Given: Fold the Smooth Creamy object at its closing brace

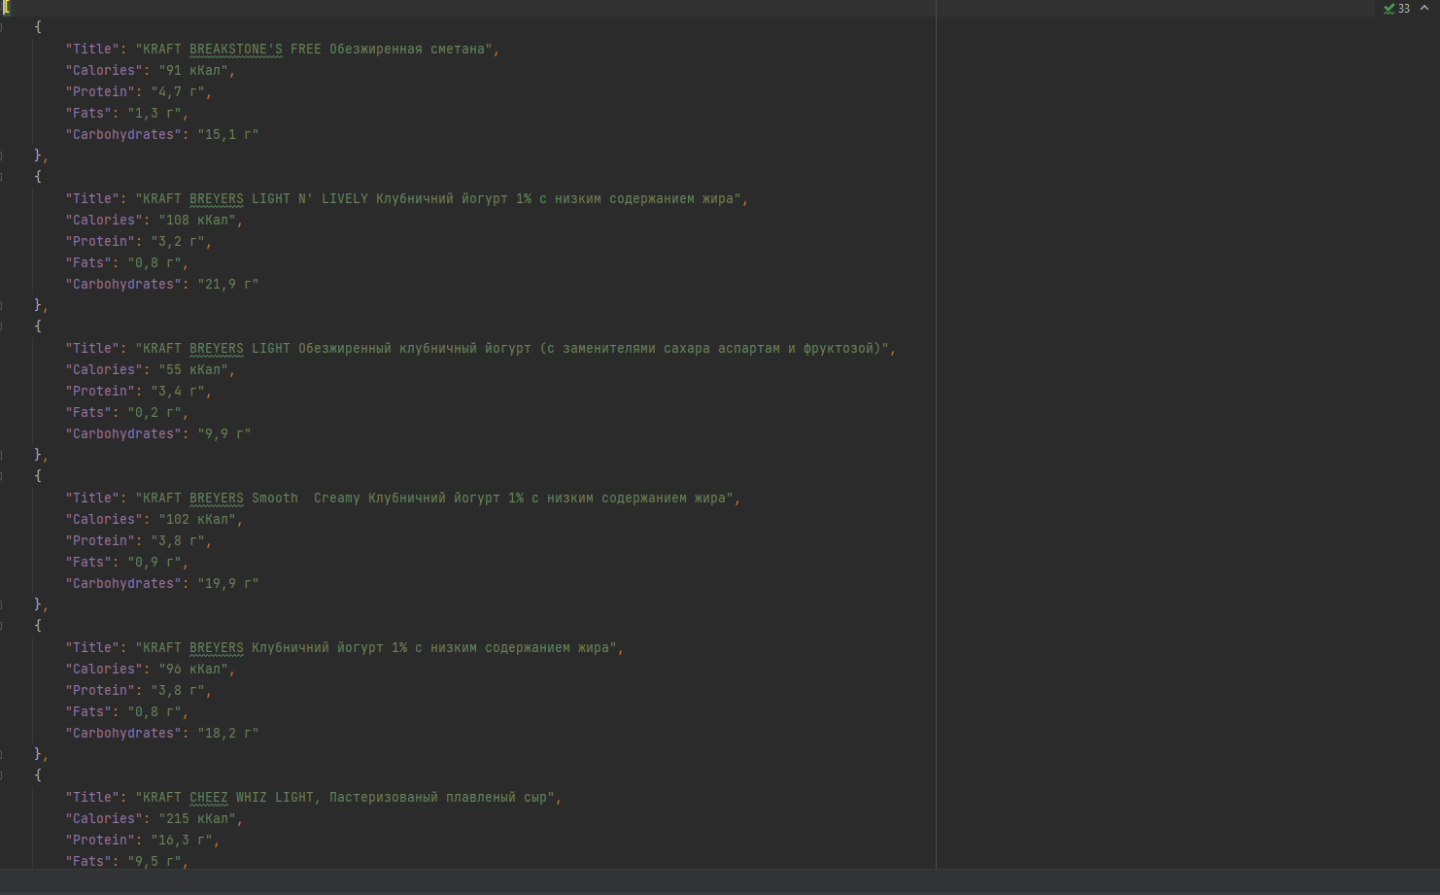Looking at the screenshot, I should coord(2,604).
